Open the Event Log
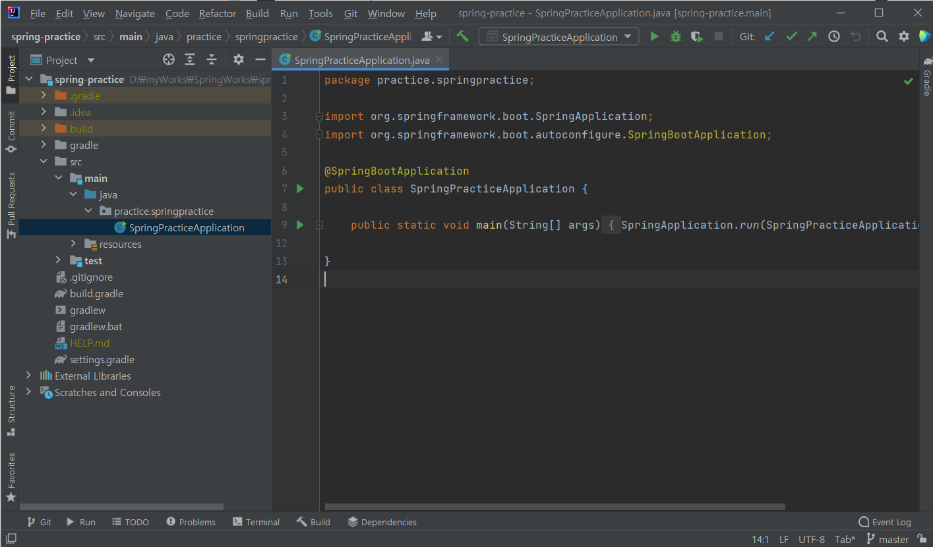The width and height of the screenshot is (933, 547). pos(885,522)
